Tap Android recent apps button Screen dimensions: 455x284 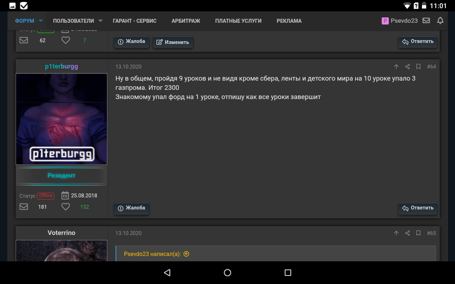[288, 273]
